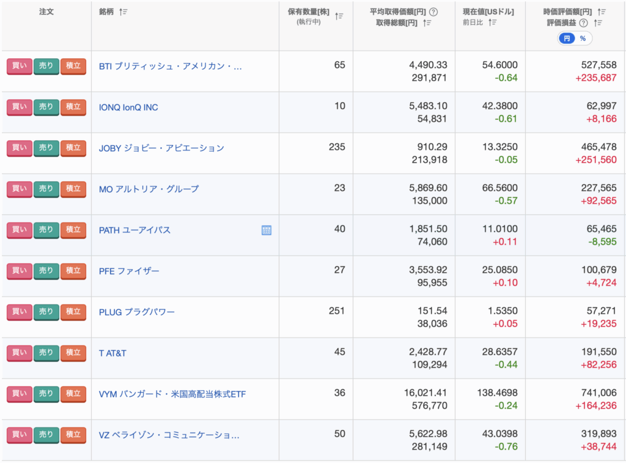The height and width of the screenshot is (463, 626).
Task: Open IONQ IonQ INC stock link
Action: pyautogui.click(x=128, y=108)
